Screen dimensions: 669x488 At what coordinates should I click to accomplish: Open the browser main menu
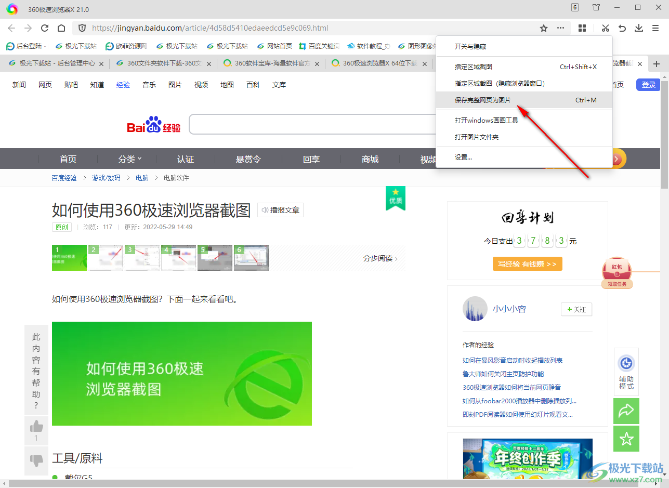[655, 28]
